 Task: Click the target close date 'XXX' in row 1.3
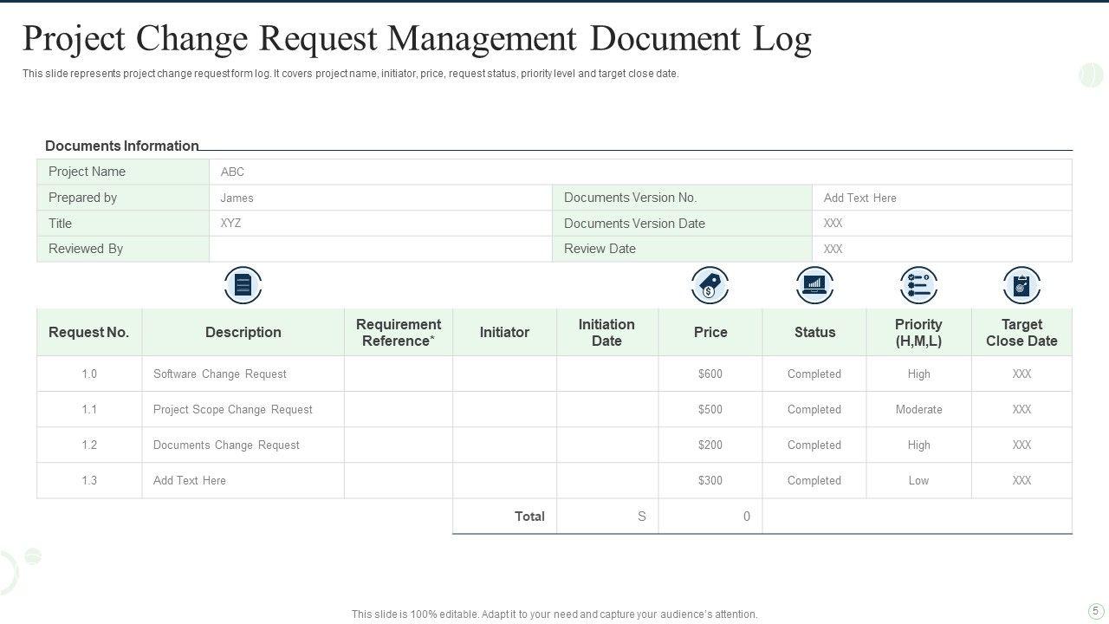(x=1021, y=480)
